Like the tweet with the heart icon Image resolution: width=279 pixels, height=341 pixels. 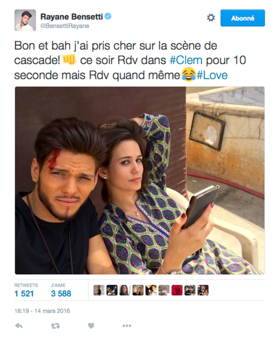click(91, 325)
